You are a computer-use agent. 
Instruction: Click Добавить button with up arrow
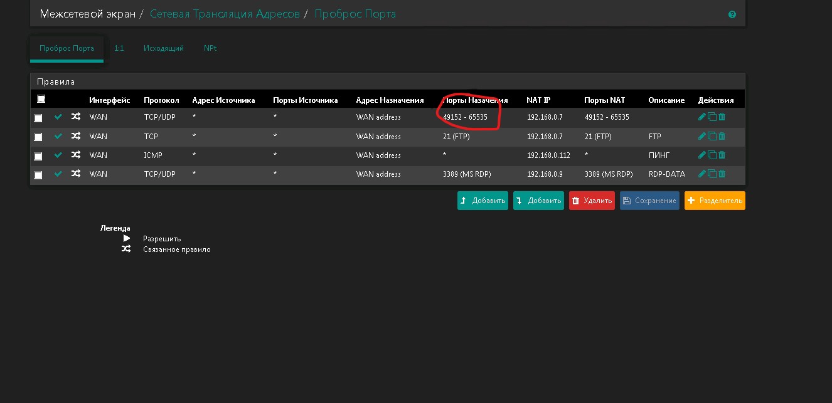point(483,201)
